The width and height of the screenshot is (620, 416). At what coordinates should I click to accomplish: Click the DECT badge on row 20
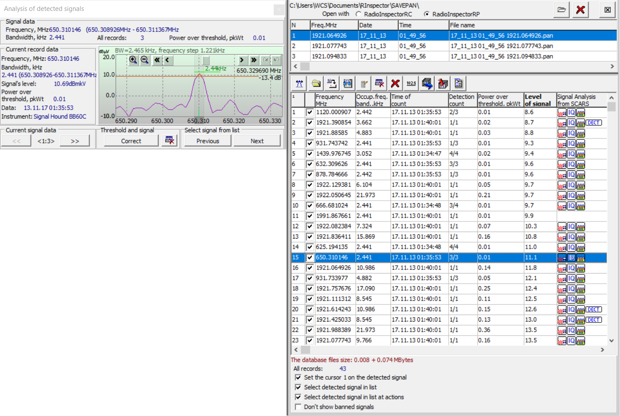point(593,309)
